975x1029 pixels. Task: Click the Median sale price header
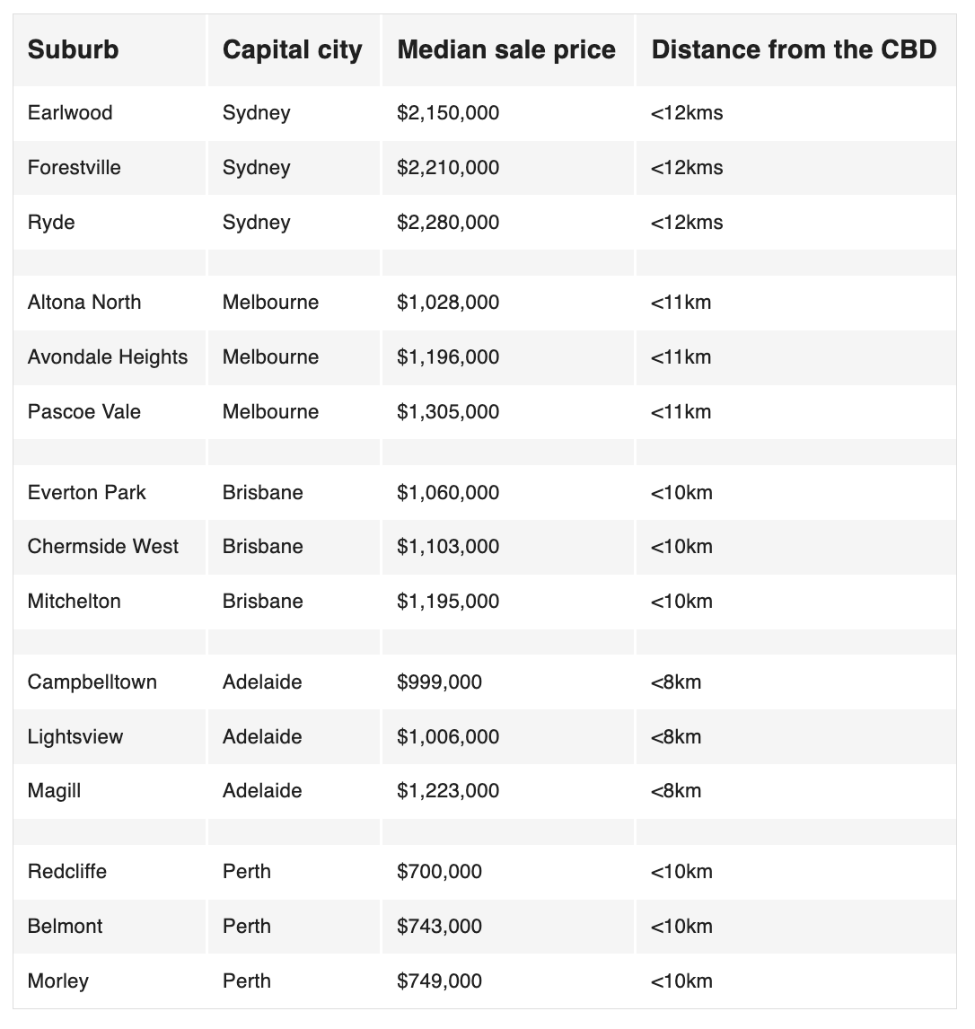click(506, 50)
